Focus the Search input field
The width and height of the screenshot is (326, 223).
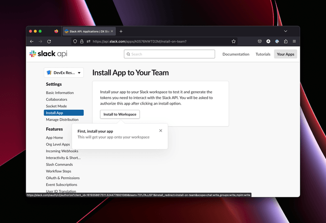pos(170,54)
